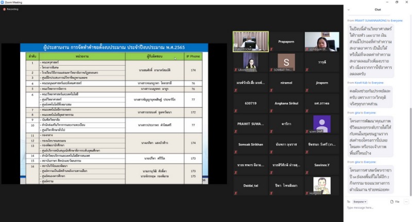
Task: Select the jiraporn participant tile
Action: click(322, 83)
